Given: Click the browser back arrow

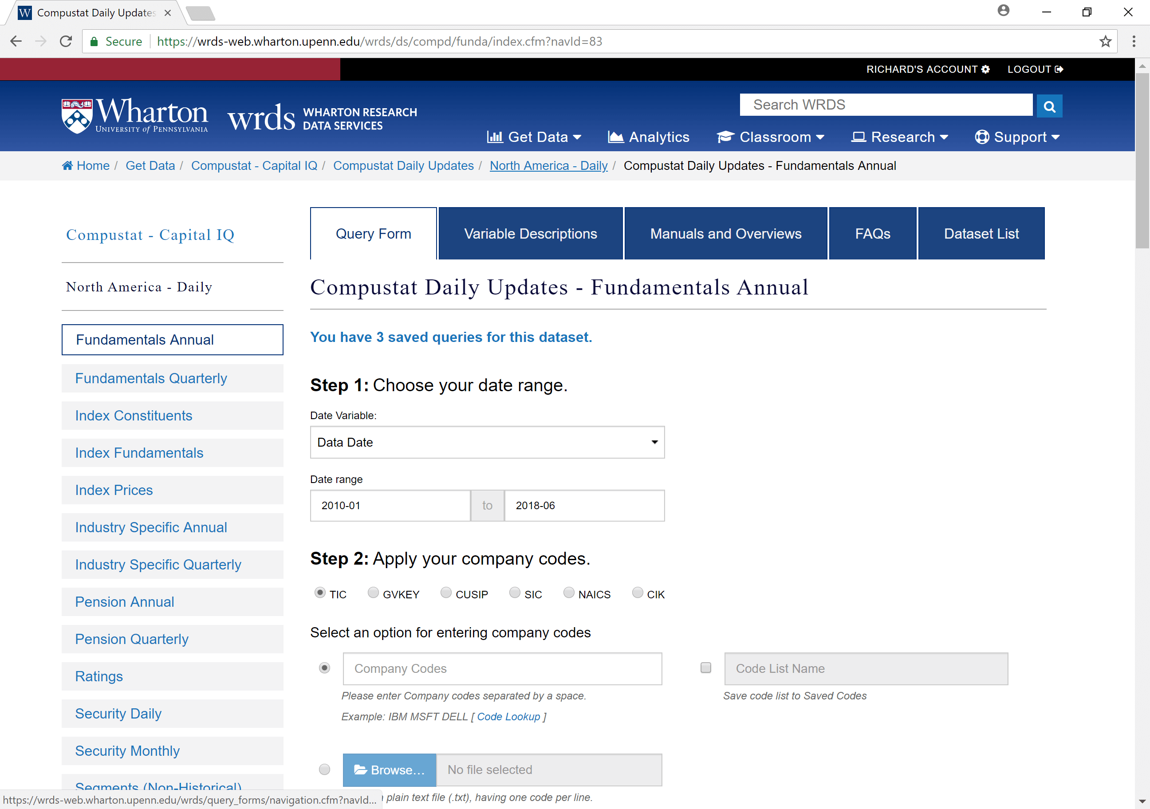Looking at the screenshot, I should click(16, 42).
